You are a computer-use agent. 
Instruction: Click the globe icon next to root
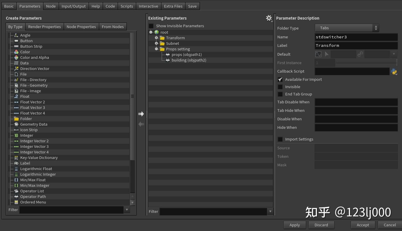click(x=156, y=32)
